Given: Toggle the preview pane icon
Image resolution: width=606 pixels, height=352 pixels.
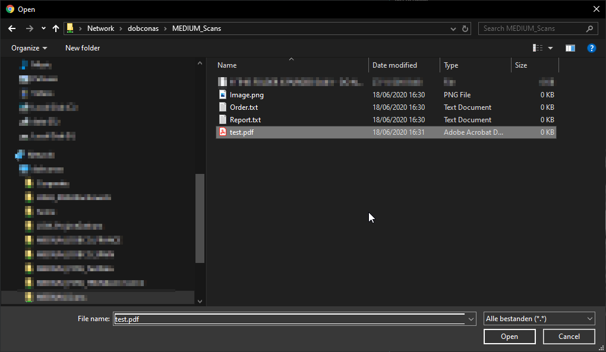Looking at the screenshot, I should point(570,48).
